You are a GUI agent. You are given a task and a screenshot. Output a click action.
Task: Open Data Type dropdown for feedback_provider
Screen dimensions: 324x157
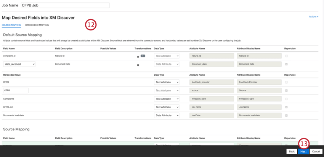click(x=167, y=82)
